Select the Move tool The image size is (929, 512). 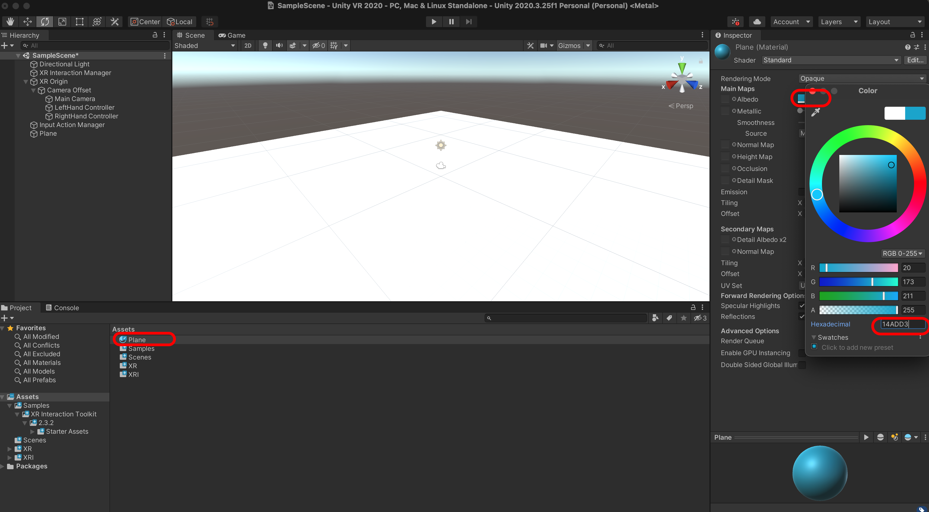point(27,22)
